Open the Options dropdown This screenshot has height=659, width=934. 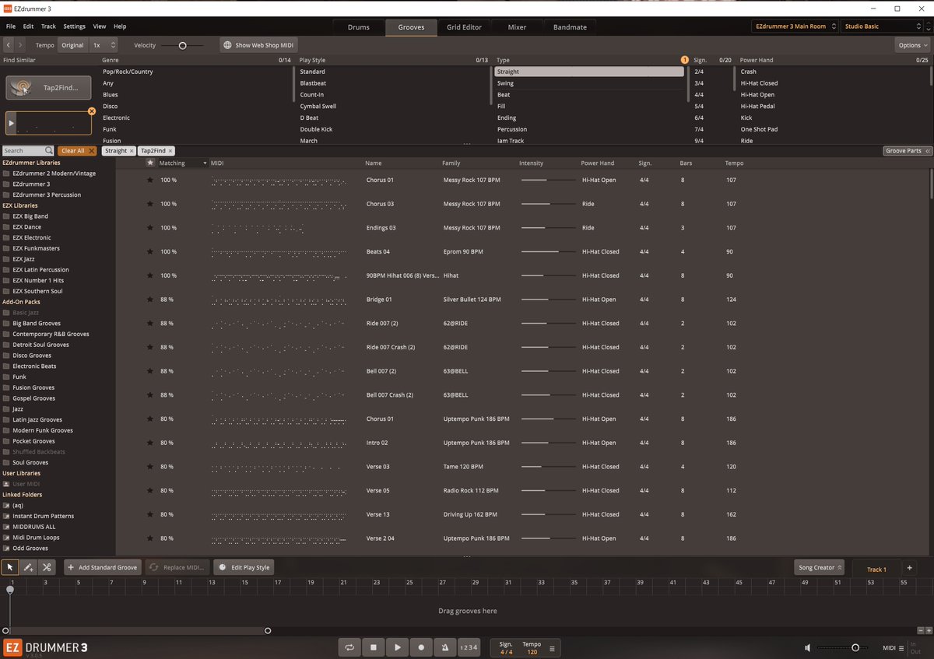click(911, 44)
